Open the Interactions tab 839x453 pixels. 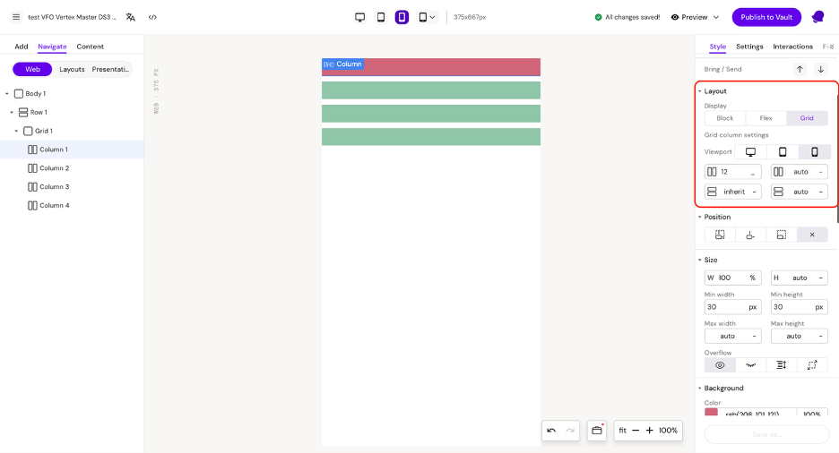tap(792, 47)
